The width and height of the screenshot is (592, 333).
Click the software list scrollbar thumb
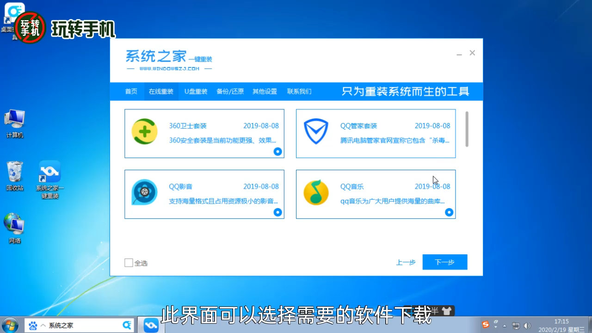pyautogui.click(x=467, y=129)
